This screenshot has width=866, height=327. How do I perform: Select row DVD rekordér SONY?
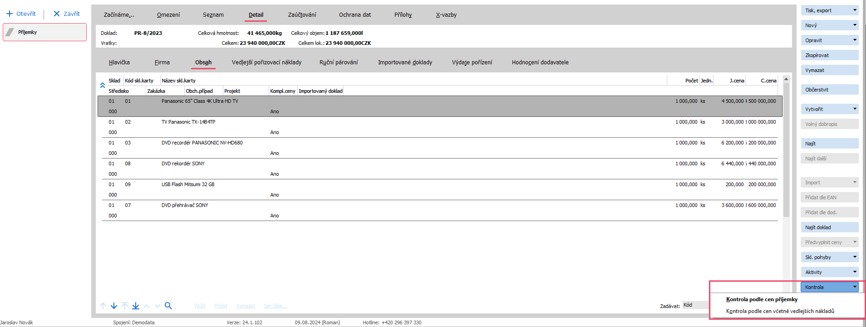pos(440,168)
